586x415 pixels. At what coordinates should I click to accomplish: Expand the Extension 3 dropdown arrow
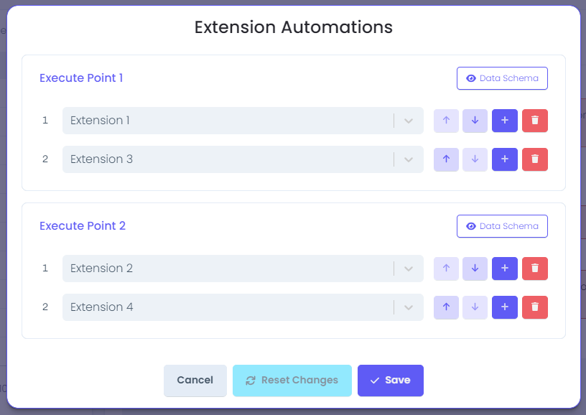409,160
